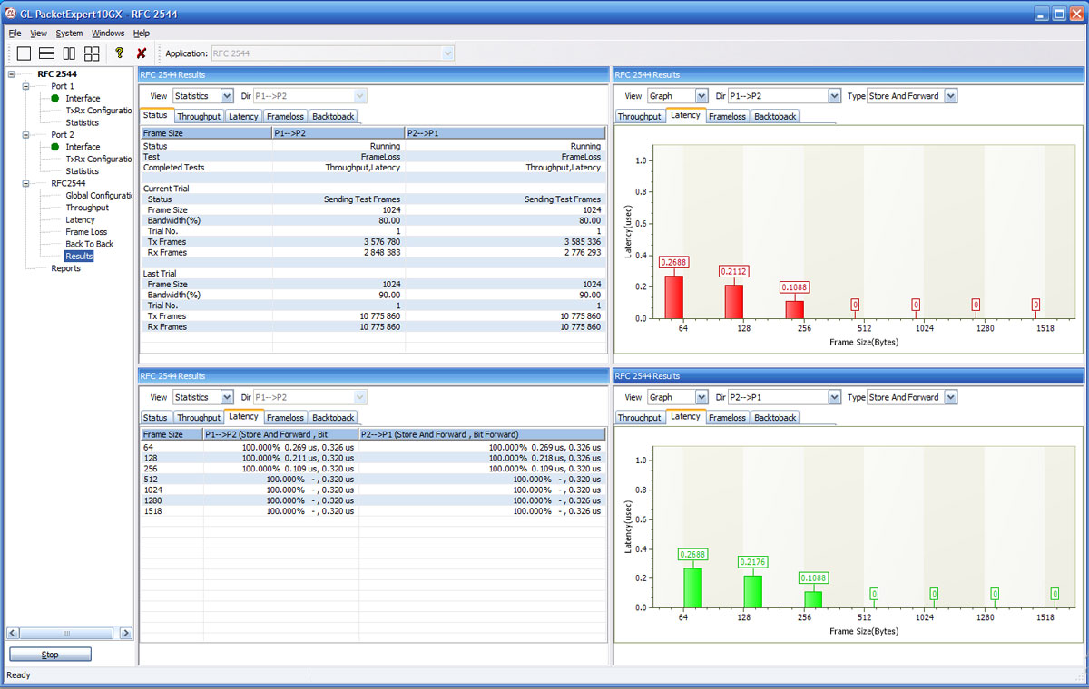Click the Completed Tests row label

point(173,168)
